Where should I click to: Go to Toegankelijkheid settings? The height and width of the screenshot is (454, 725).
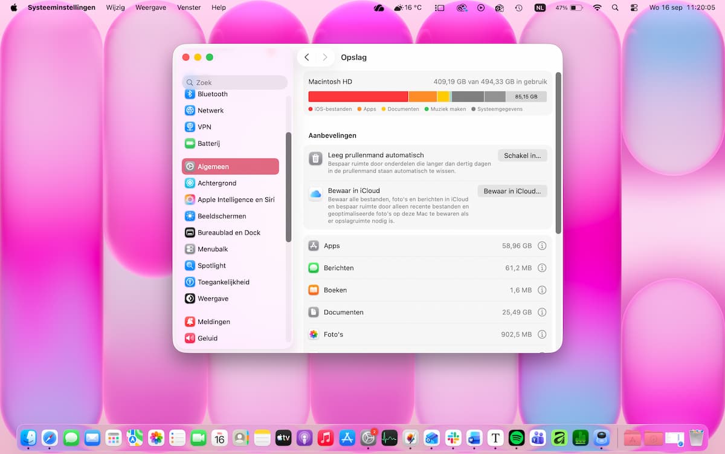click(x=230, y=282)
